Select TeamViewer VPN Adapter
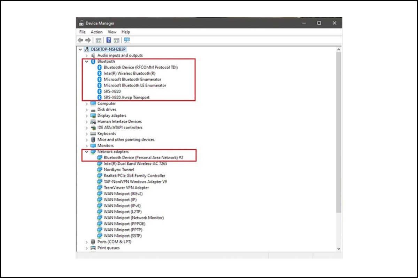The width and height of the screenshot is (418, 278). tap(126, 188)
